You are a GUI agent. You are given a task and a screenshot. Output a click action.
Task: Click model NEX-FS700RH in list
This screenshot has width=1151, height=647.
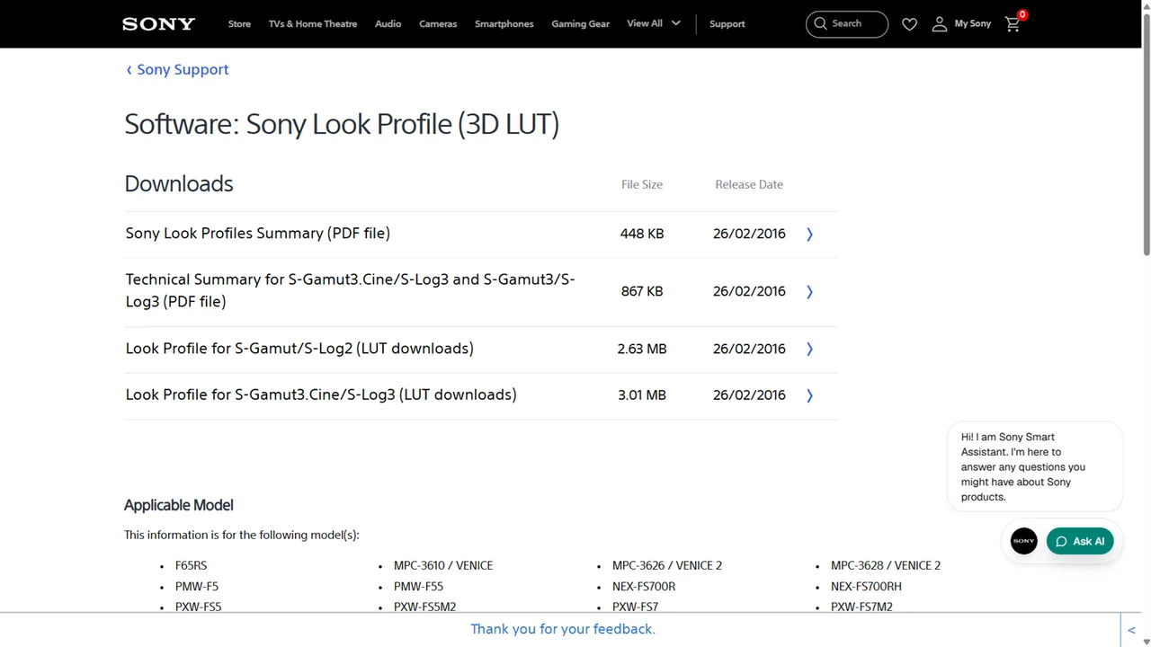866,586
